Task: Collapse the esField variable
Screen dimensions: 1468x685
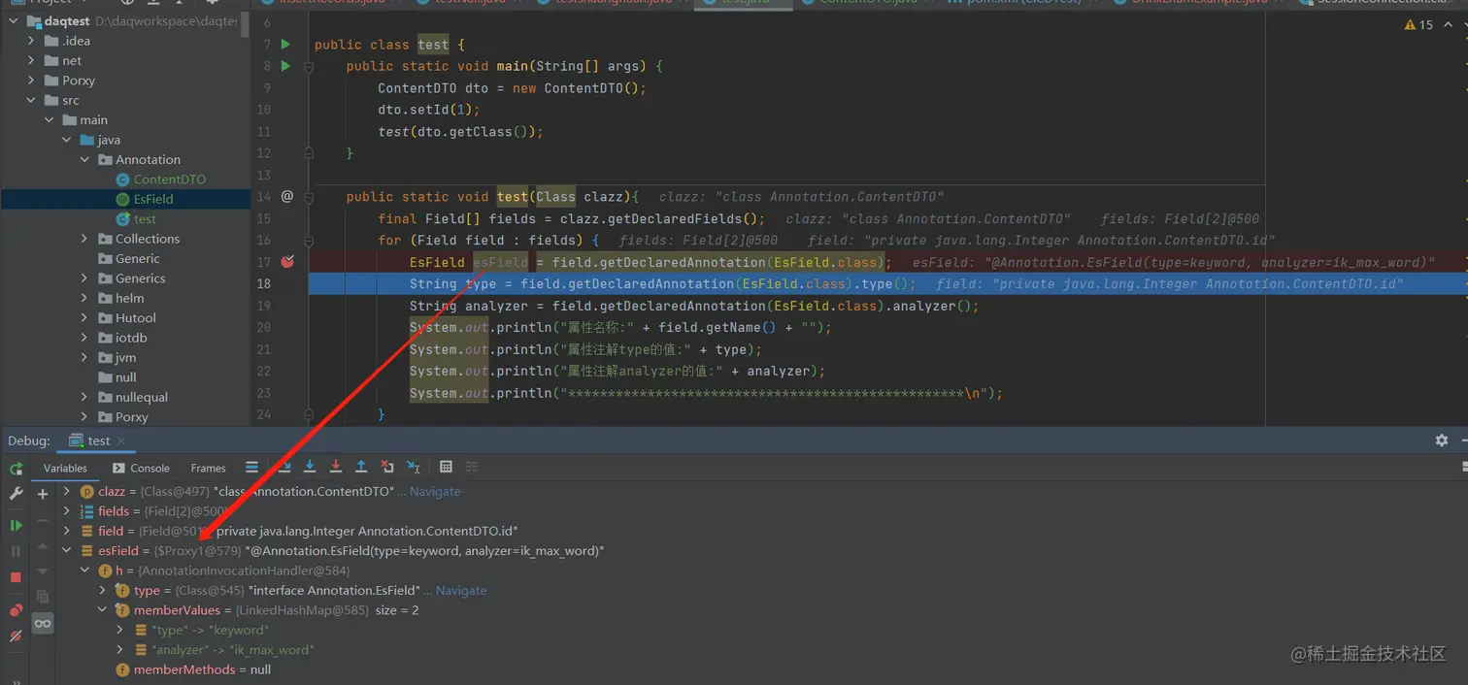Action: (x=66, y=551)
